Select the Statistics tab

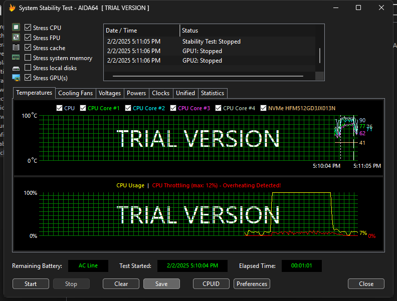coord(213,93)
